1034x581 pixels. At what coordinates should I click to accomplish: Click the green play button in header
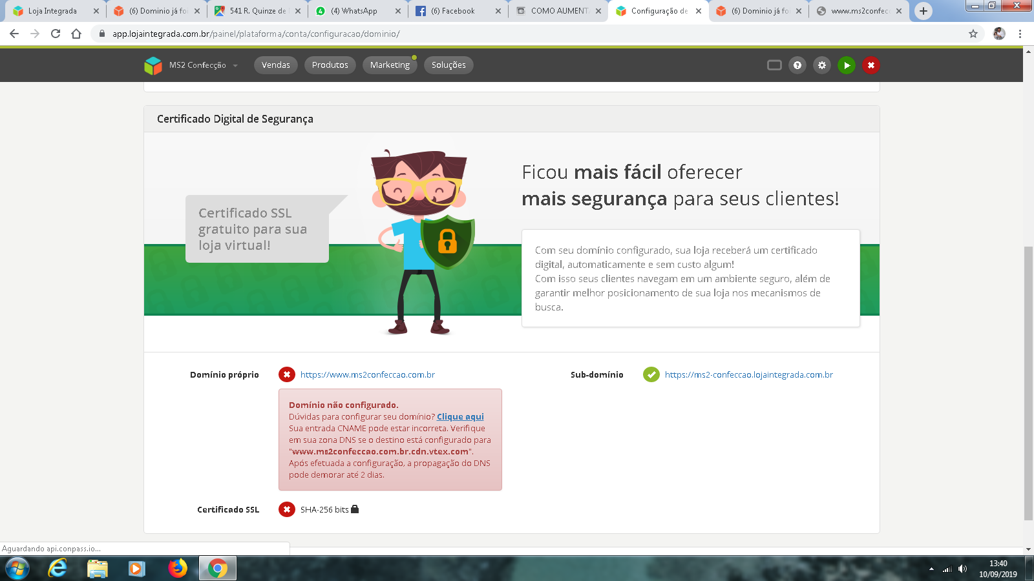[x=847, y=65]
